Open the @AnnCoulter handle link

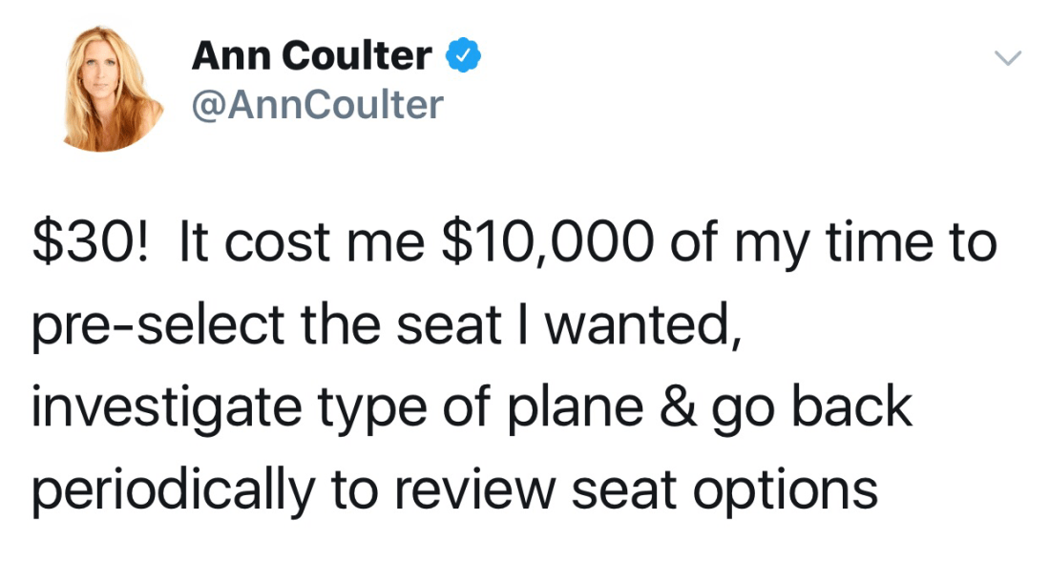pos(318,104)
